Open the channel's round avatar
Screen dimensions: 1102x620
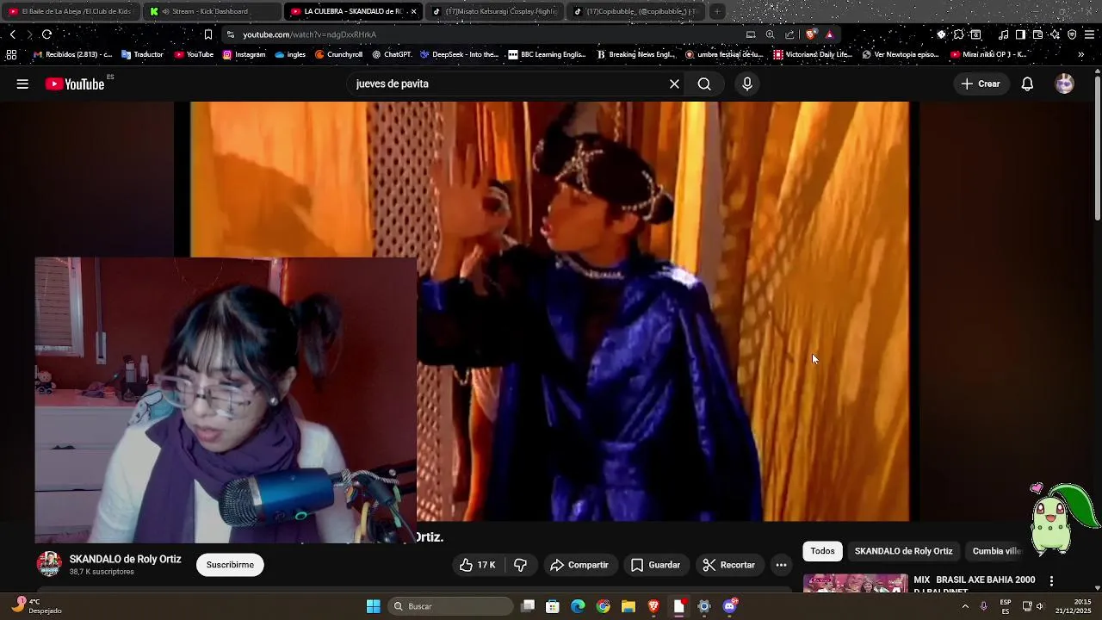coord(49,565)
